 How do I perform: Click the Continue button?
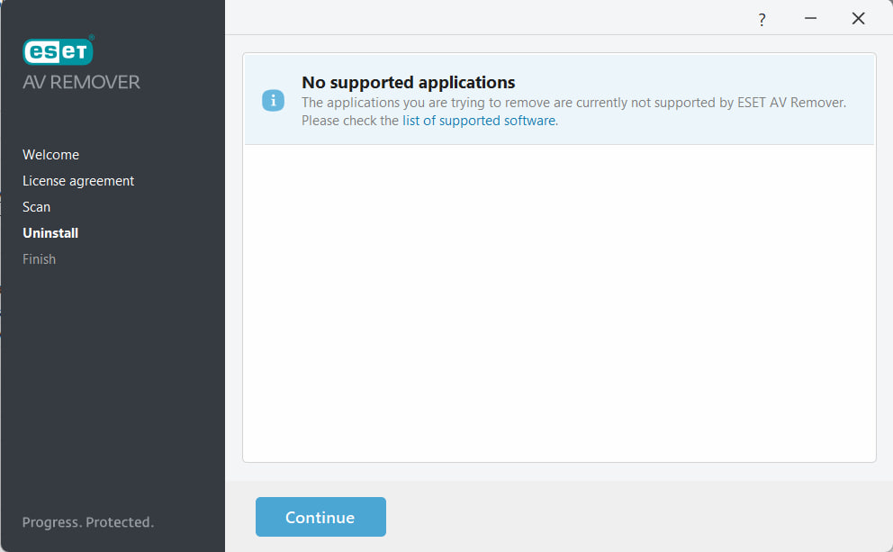320,517
